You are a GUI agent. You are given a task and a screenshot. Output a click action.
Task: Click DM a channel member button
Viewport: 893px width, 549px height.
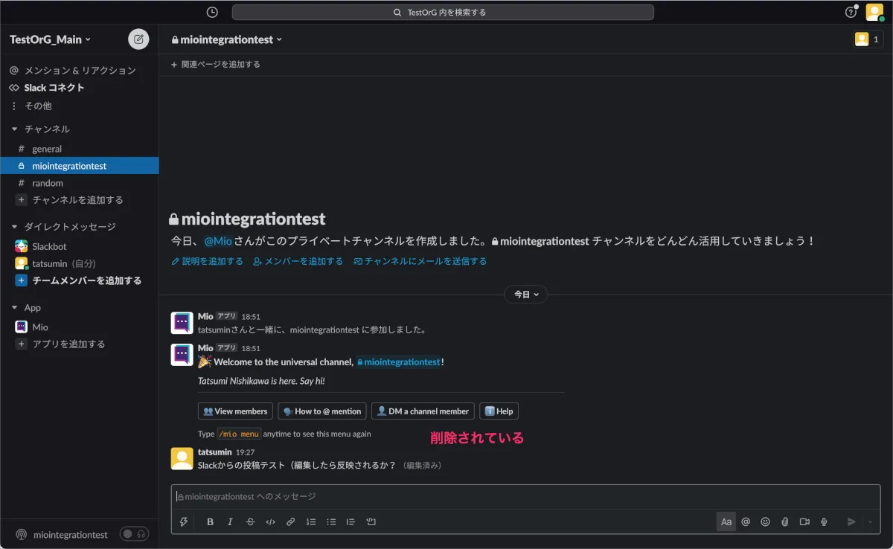[x=423, y=411]
